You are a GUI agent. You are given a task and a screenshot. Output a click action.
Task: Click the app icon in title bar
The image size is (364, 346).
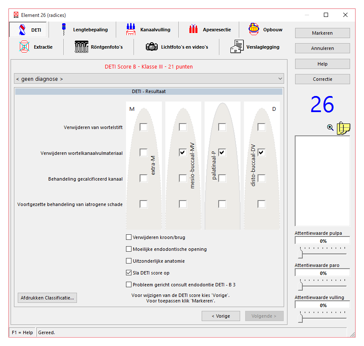16,15
